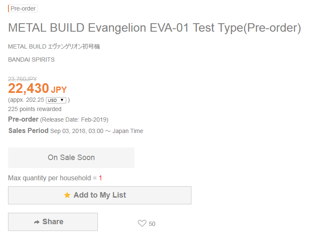Click the Pre-order tag label
This screenshot has height=247, width=315.
click(23, 8)
